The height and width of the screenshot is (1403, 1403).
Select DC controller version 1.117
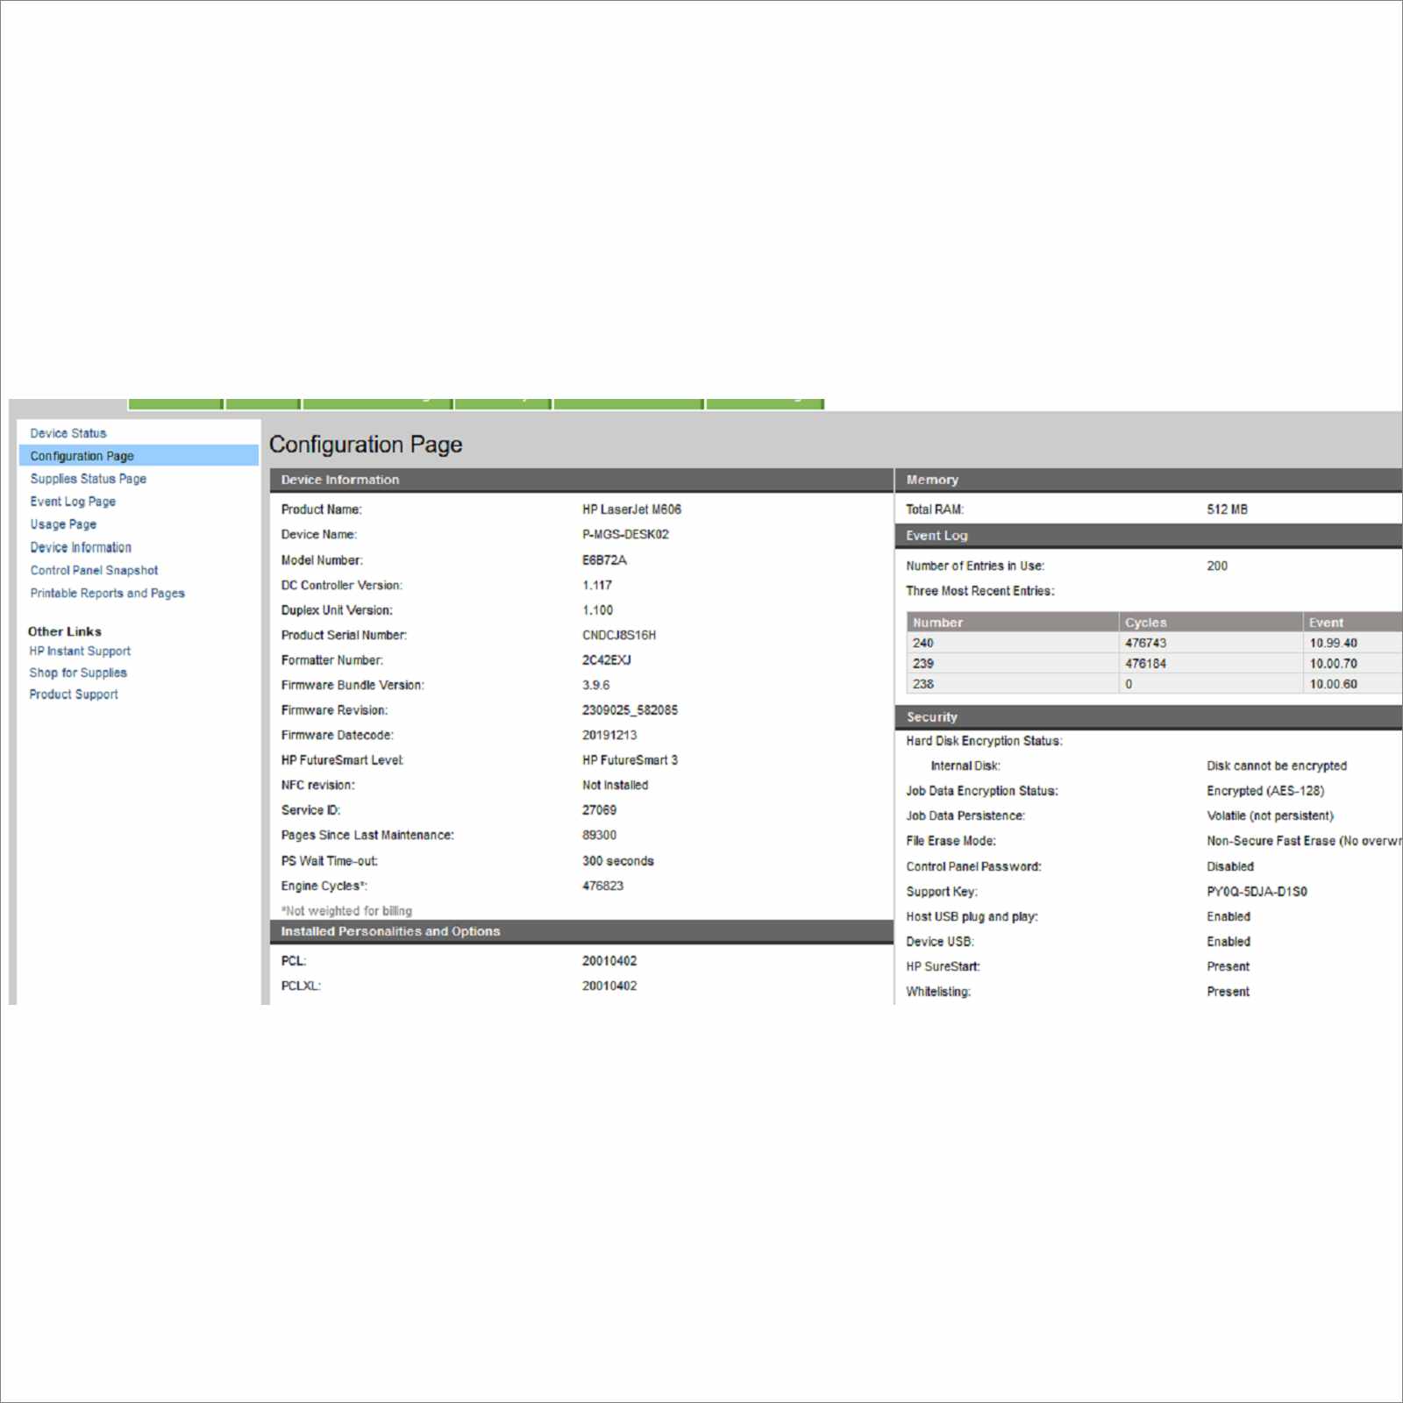click(597, 585)
